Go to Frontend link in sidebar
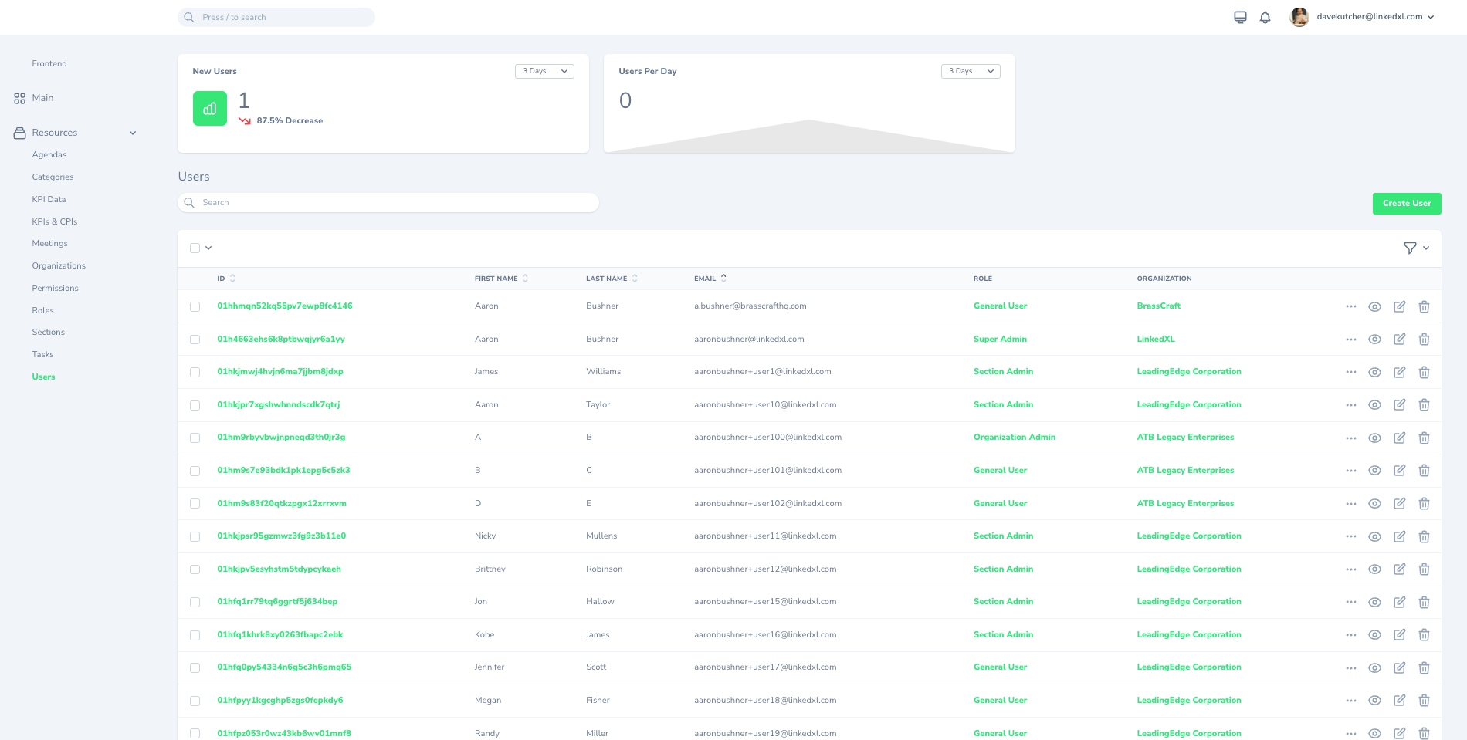The width and height of the screenshot is (1467, 740). pyautogui.click(x=49, y=64)
